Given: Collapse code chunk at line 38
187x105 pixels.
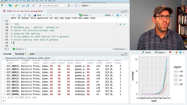Looking at the screenshot, I should (9, 24).
